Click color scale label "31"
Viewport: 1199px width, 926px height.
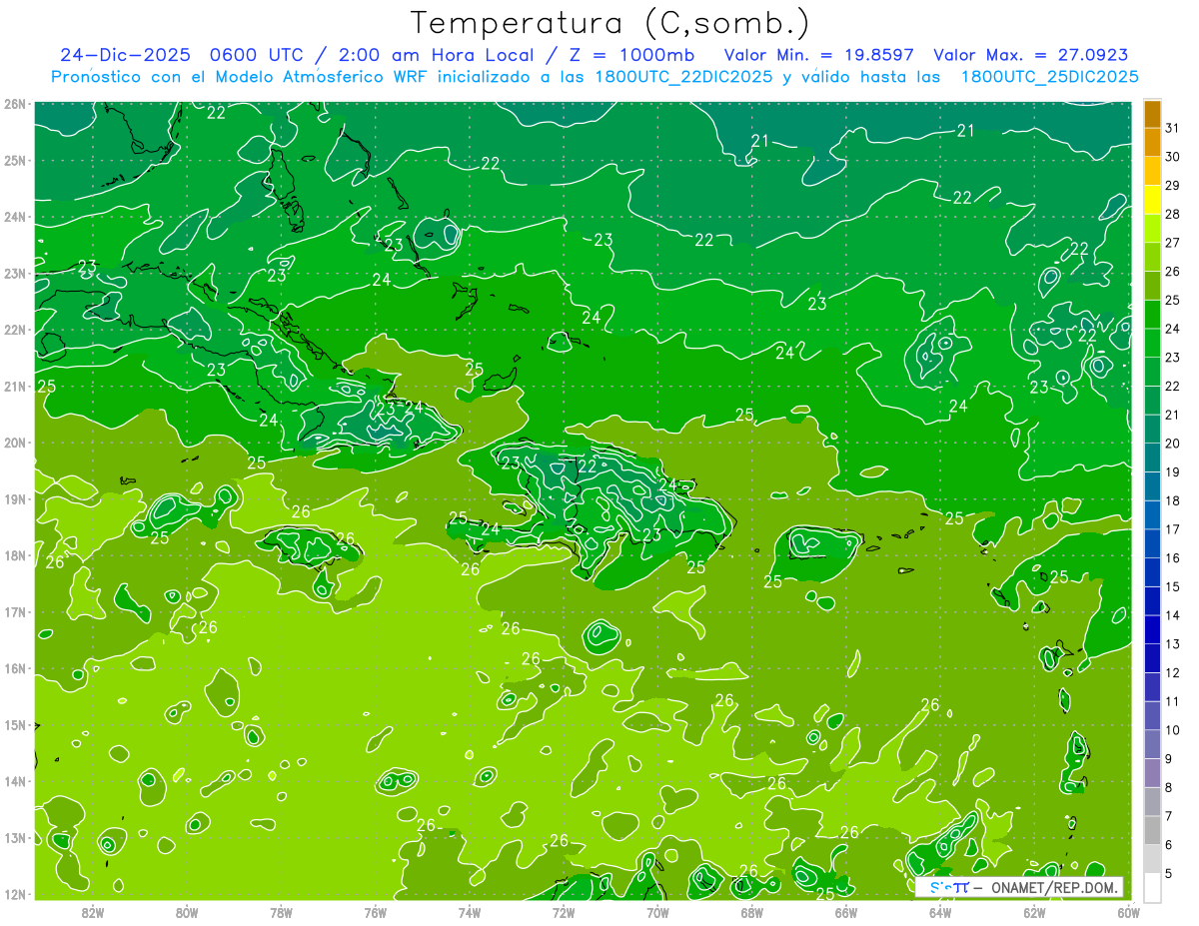pos(1173,128)
